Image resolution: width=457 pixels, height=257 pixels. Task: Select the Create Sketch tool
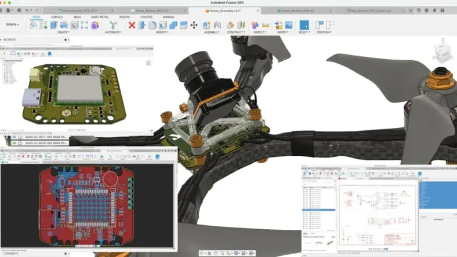point(33,25)
